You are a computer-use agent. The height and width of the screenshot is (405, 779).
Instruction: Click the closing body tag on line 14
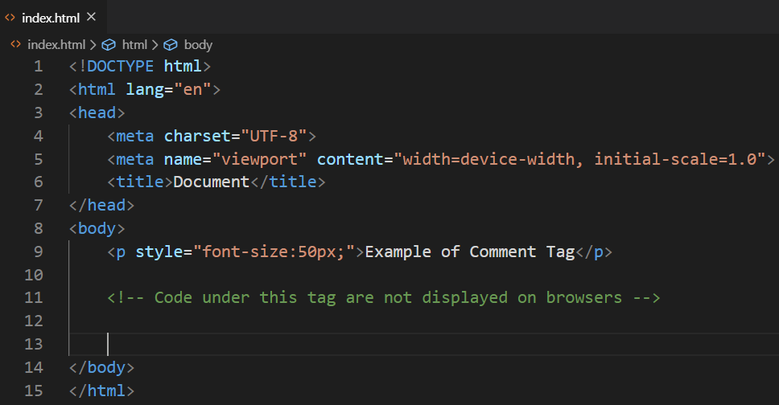102,367
